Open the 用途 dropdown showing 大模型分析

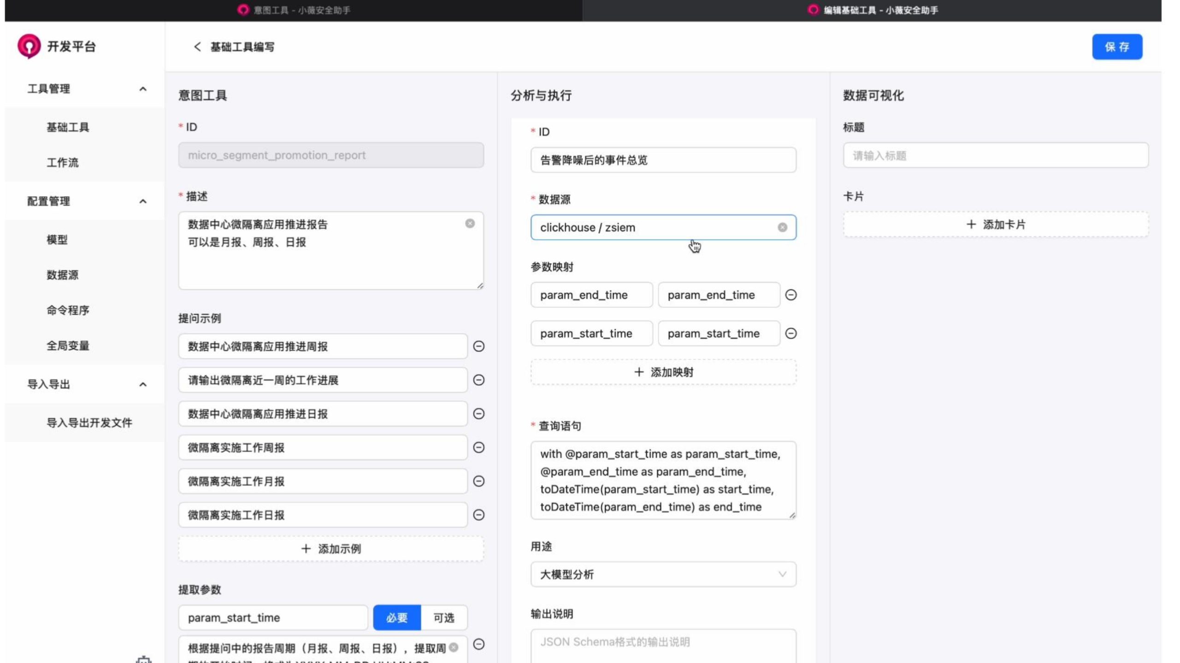point(663,574)
